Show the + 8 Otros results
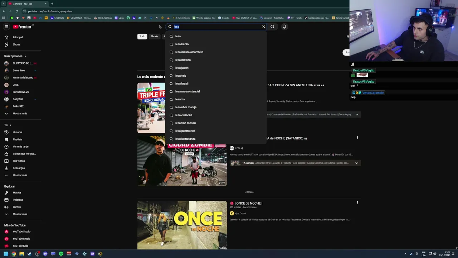The image size is (458, 258). tap(249, 192)
